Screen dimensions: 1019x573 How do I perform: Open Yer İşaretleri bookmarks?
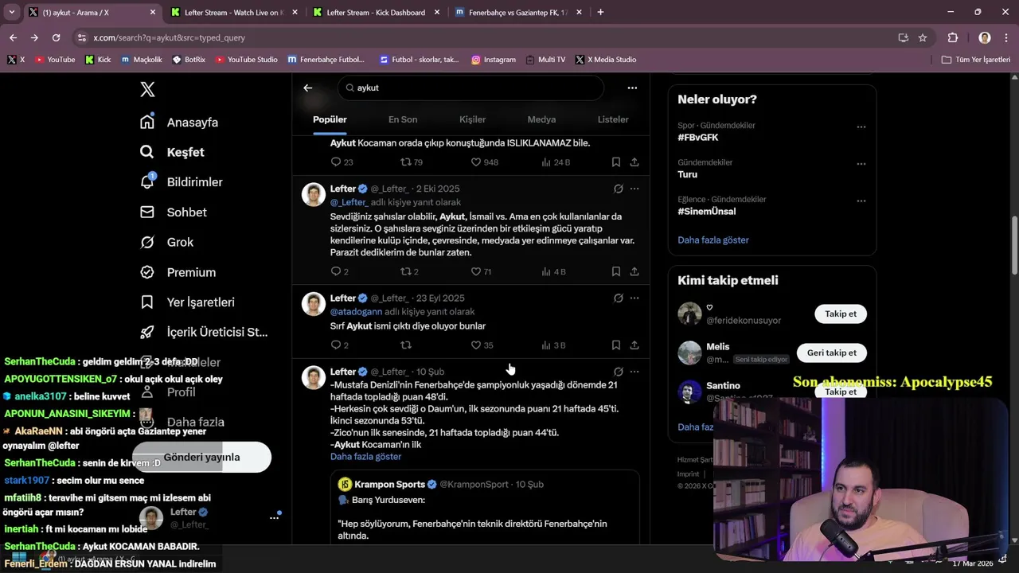[x=187, y=302]
